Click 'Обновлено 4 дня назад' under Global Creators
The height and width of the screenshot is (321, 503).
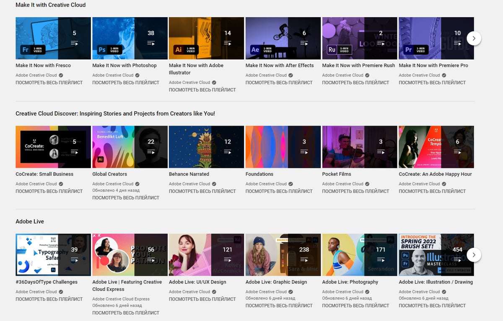(x=117, y=190)
